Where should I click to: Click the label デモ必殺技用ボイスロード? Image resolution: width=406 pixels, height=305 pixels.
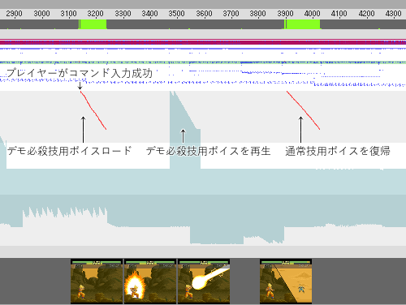pyautogui.click(x=69, y=151)
